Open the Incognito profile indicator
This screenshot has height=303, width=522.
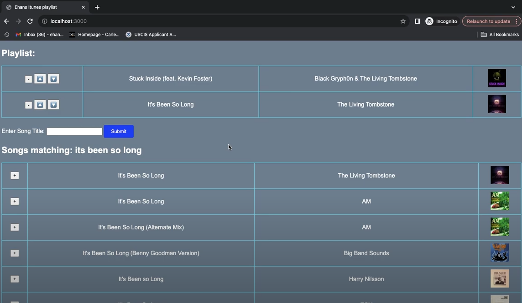[x=441, y=21]
